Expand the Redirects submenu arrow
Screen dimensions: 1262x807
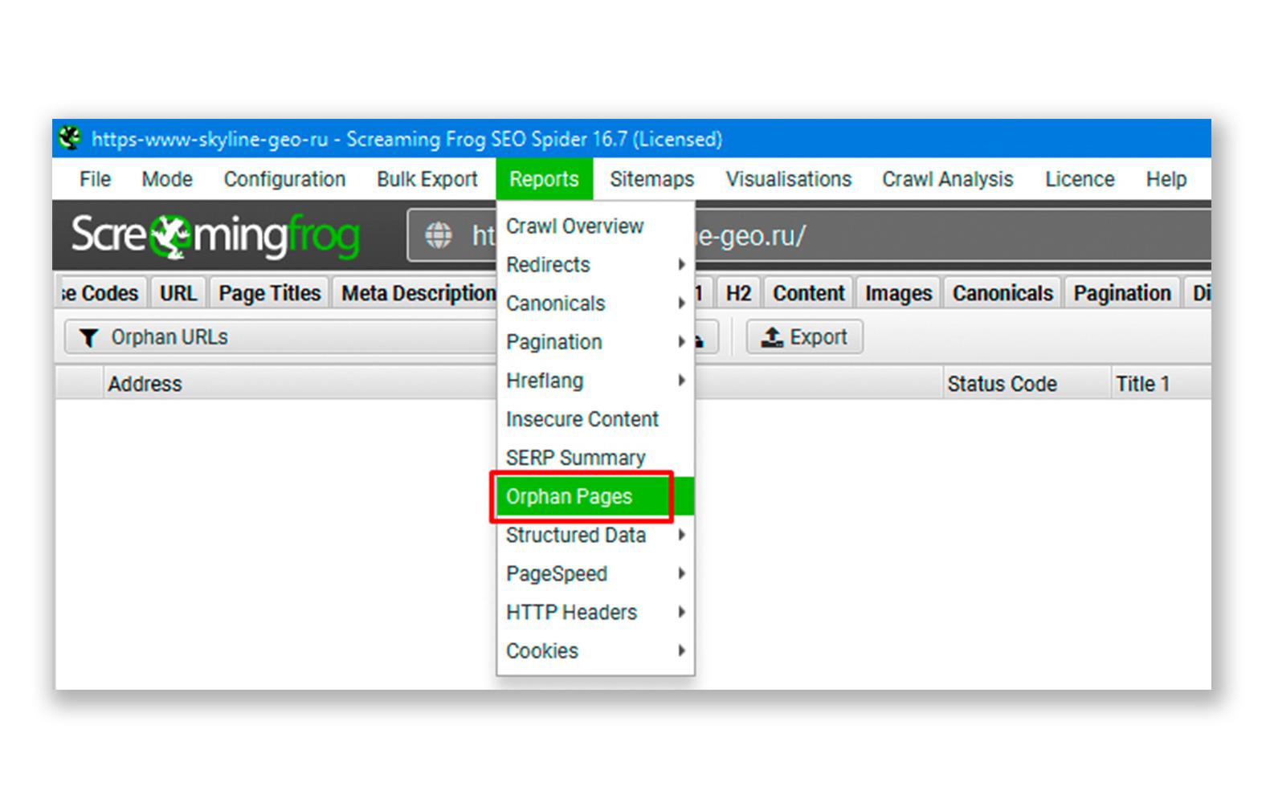[681, 264]
